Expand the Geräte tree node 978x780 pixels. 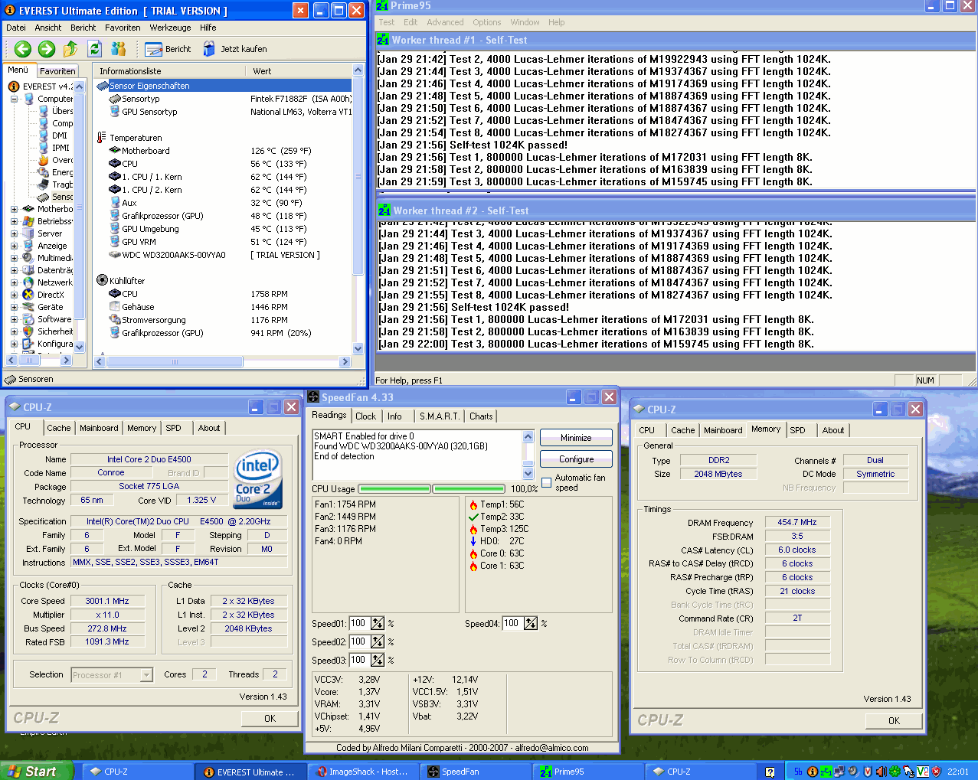pyautogui.click(x=14, y=307)
